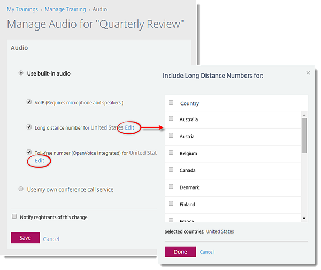This screenshot has width=321, height=270.
Task: Cancel the audio settings changes
Action: click(x=51, y=239)
